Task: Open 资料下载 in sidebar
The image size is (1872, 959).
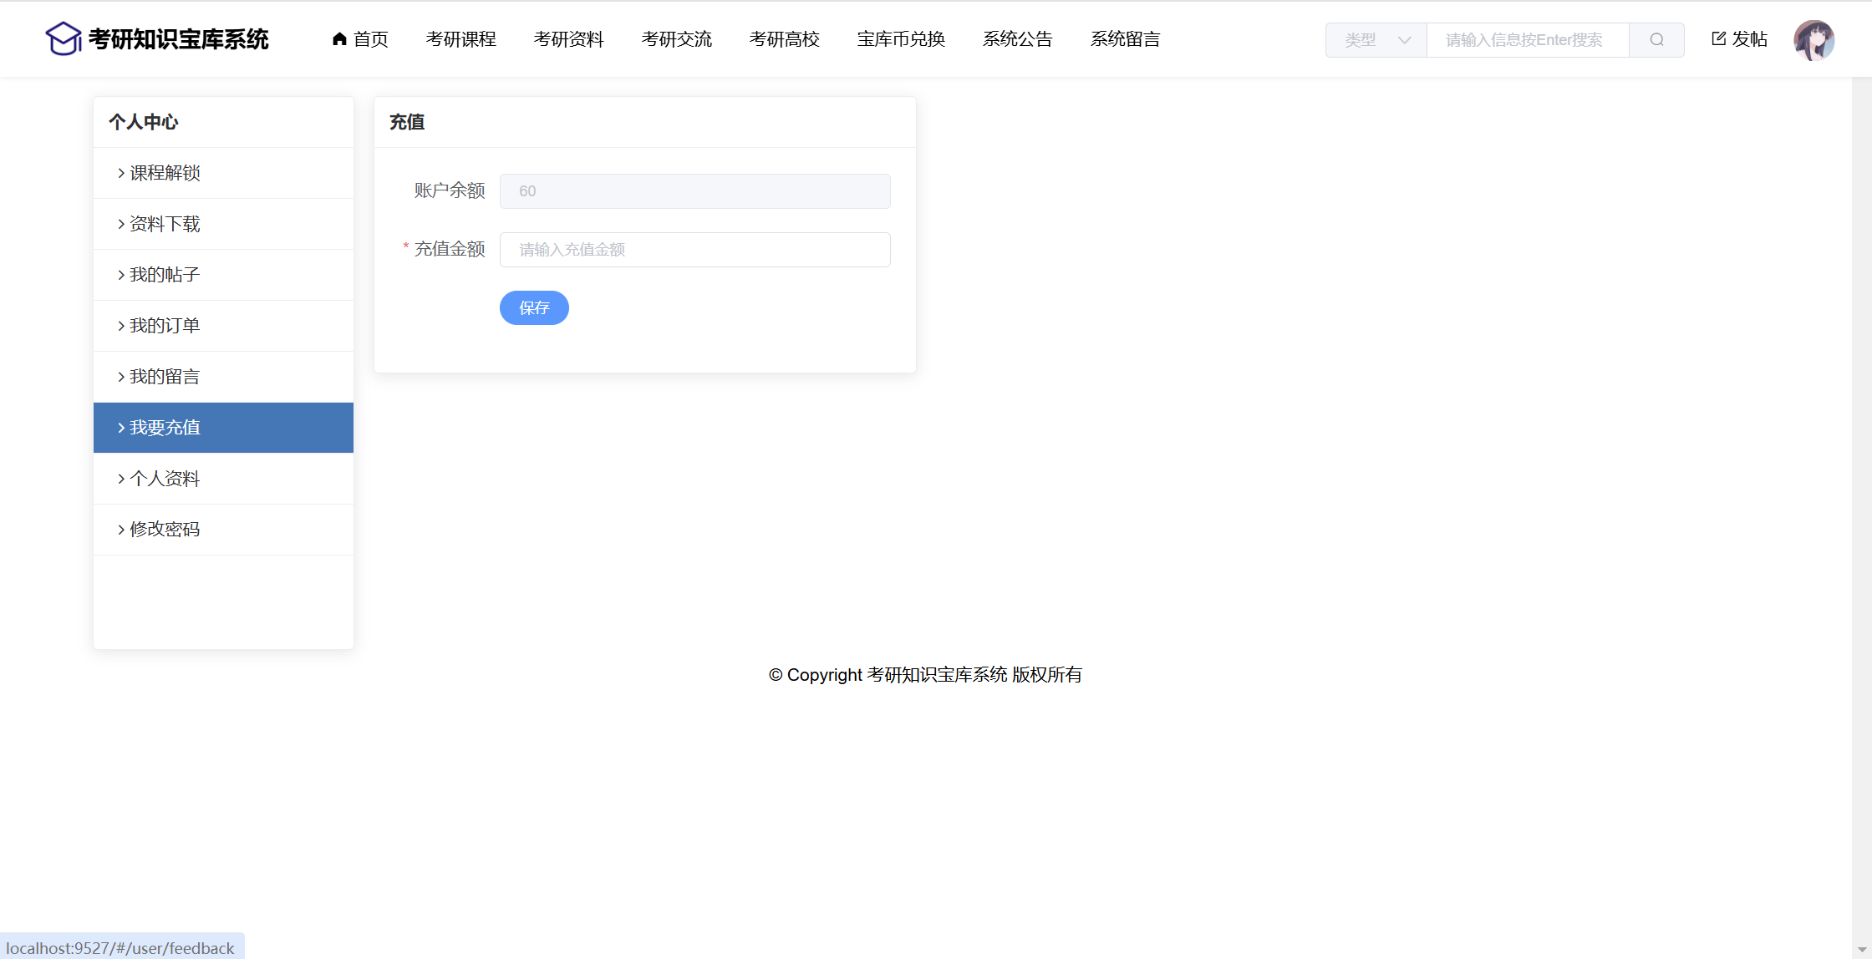Action: [x=165, y=224]
